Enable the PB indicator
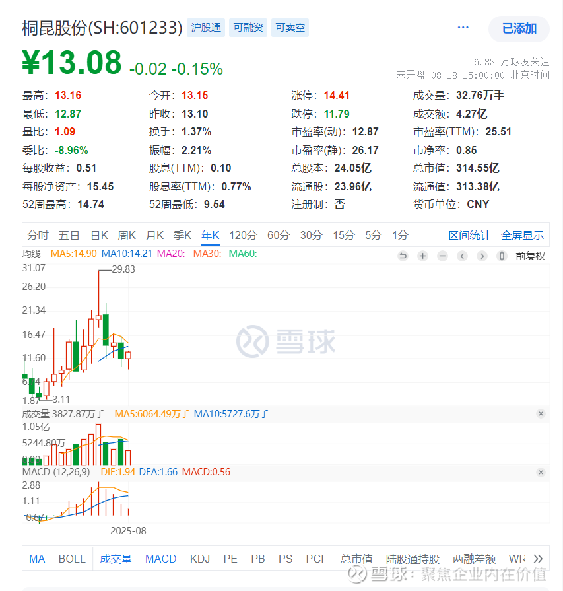Viewport: 563px width, 591px height. tap(258, 559)
